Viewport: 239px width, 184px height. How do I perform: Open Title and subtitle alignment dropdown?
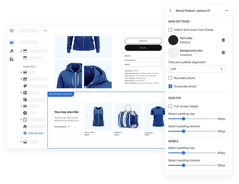click(x=197, y=69)
